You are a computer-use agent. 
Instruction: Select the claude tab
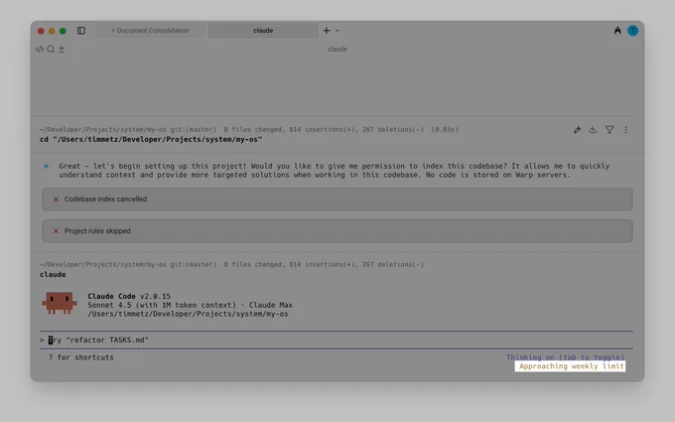[263, 31]
